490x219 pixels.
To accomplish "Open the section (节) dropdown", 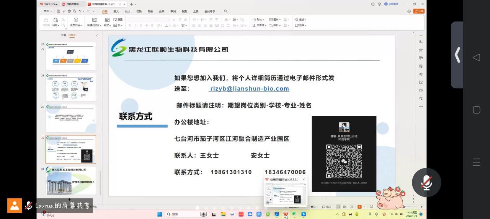I will click(x=119, y=25).
